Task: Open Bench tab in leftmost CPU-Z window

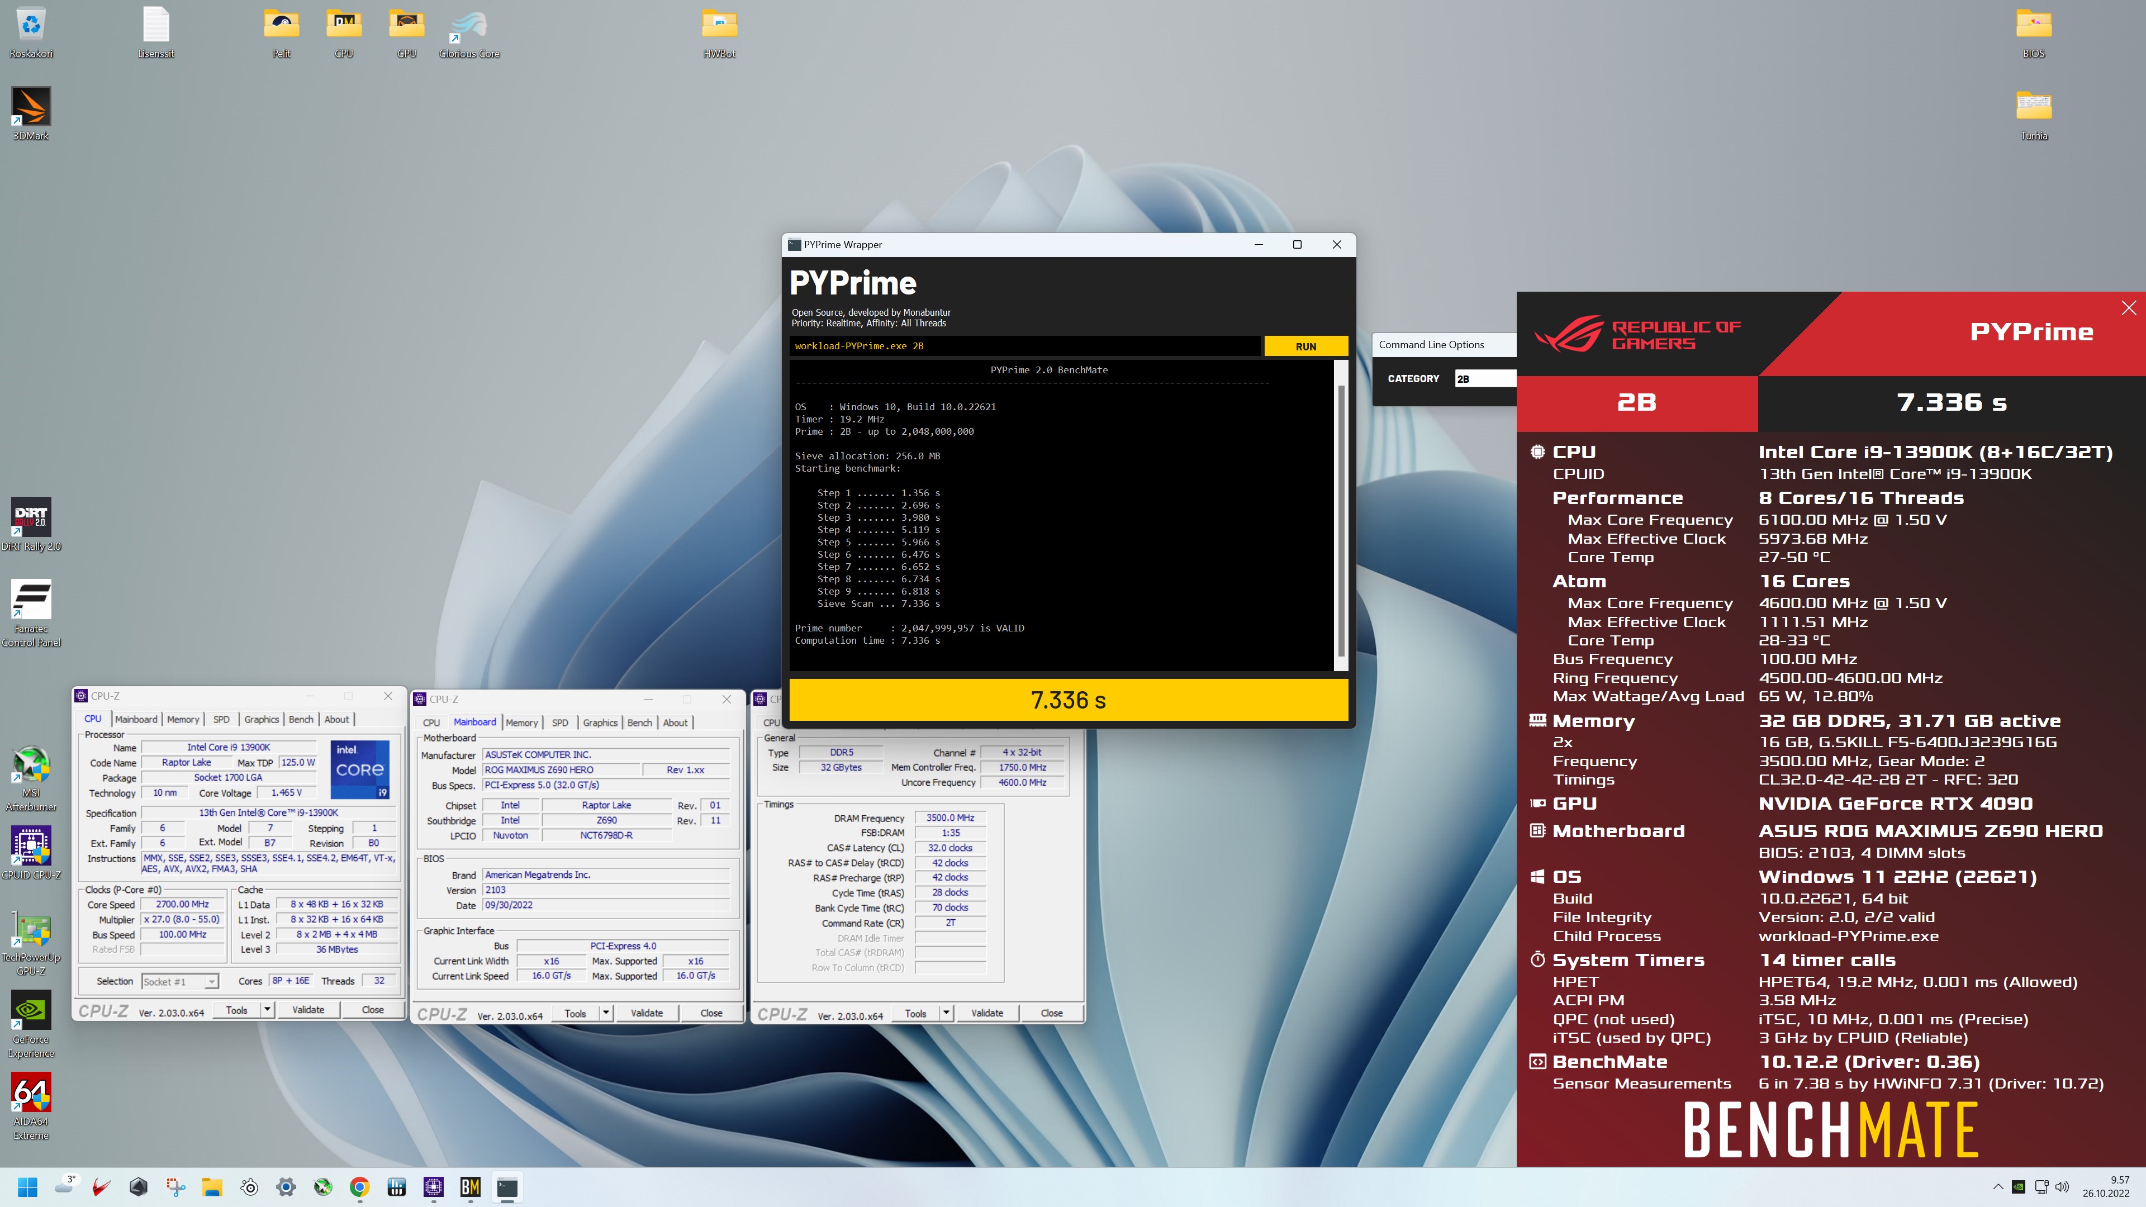Action: pyautogui.click(x=301, y=719)
